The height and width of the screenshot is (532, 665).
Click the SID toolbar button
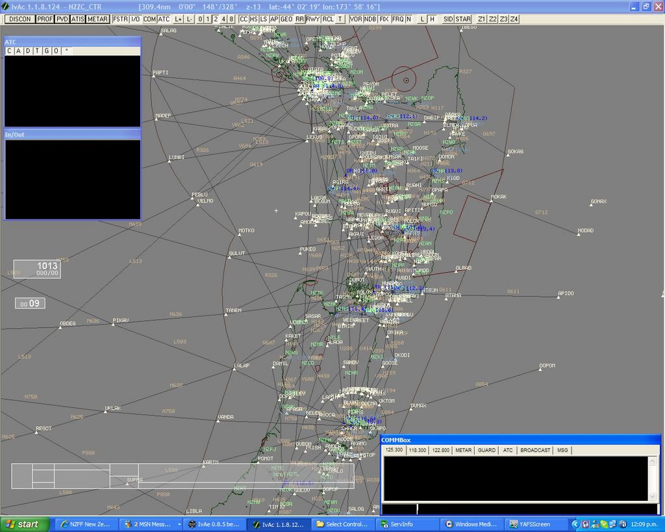point(447,19)
